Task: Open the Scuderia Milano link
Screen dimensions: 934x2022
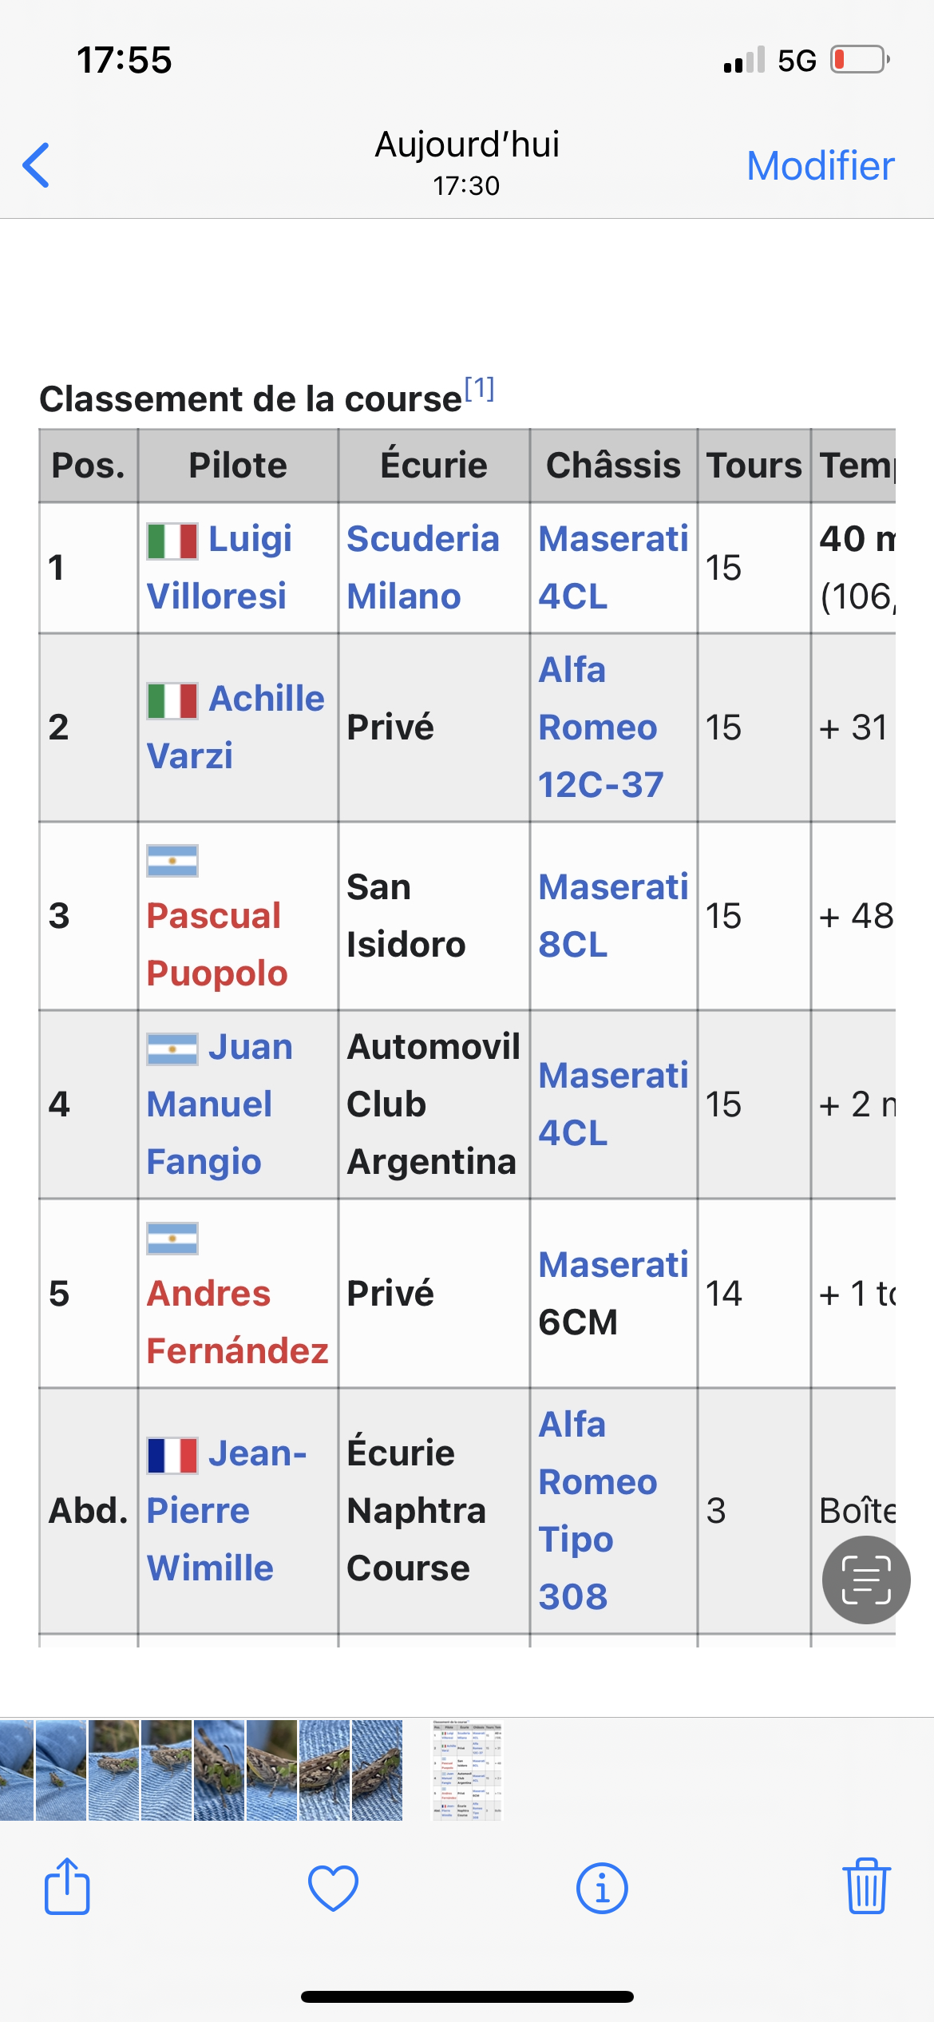Action: click(422, 568)
